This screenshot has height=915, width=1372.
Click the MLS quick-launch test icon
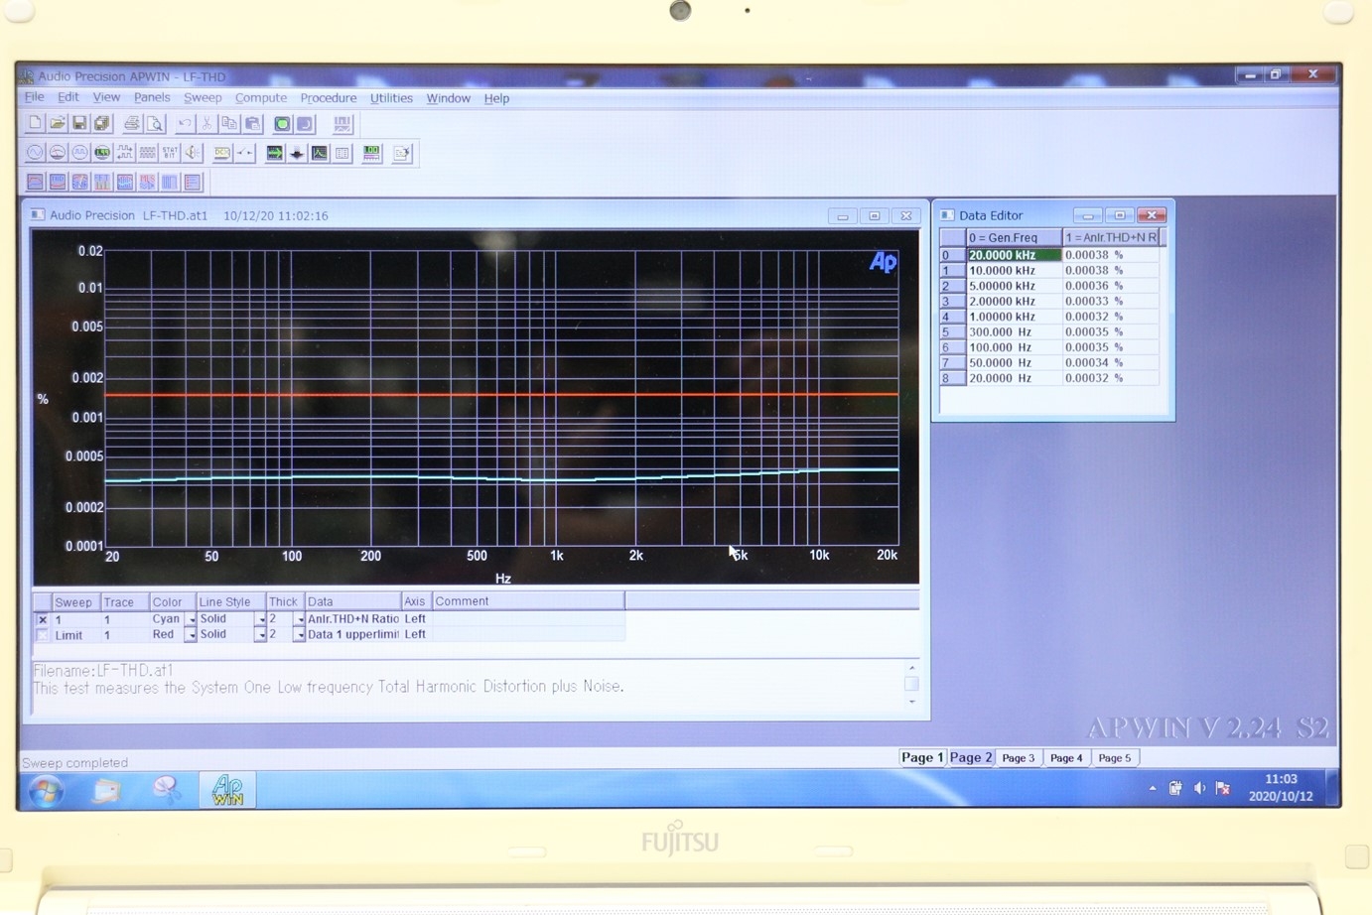(x=148, y=183)
